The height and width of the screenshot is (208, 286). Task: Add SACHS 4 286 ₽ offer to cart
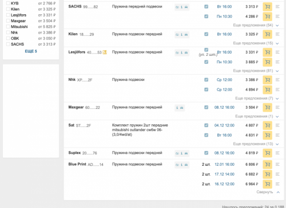(x=267, y=17)
